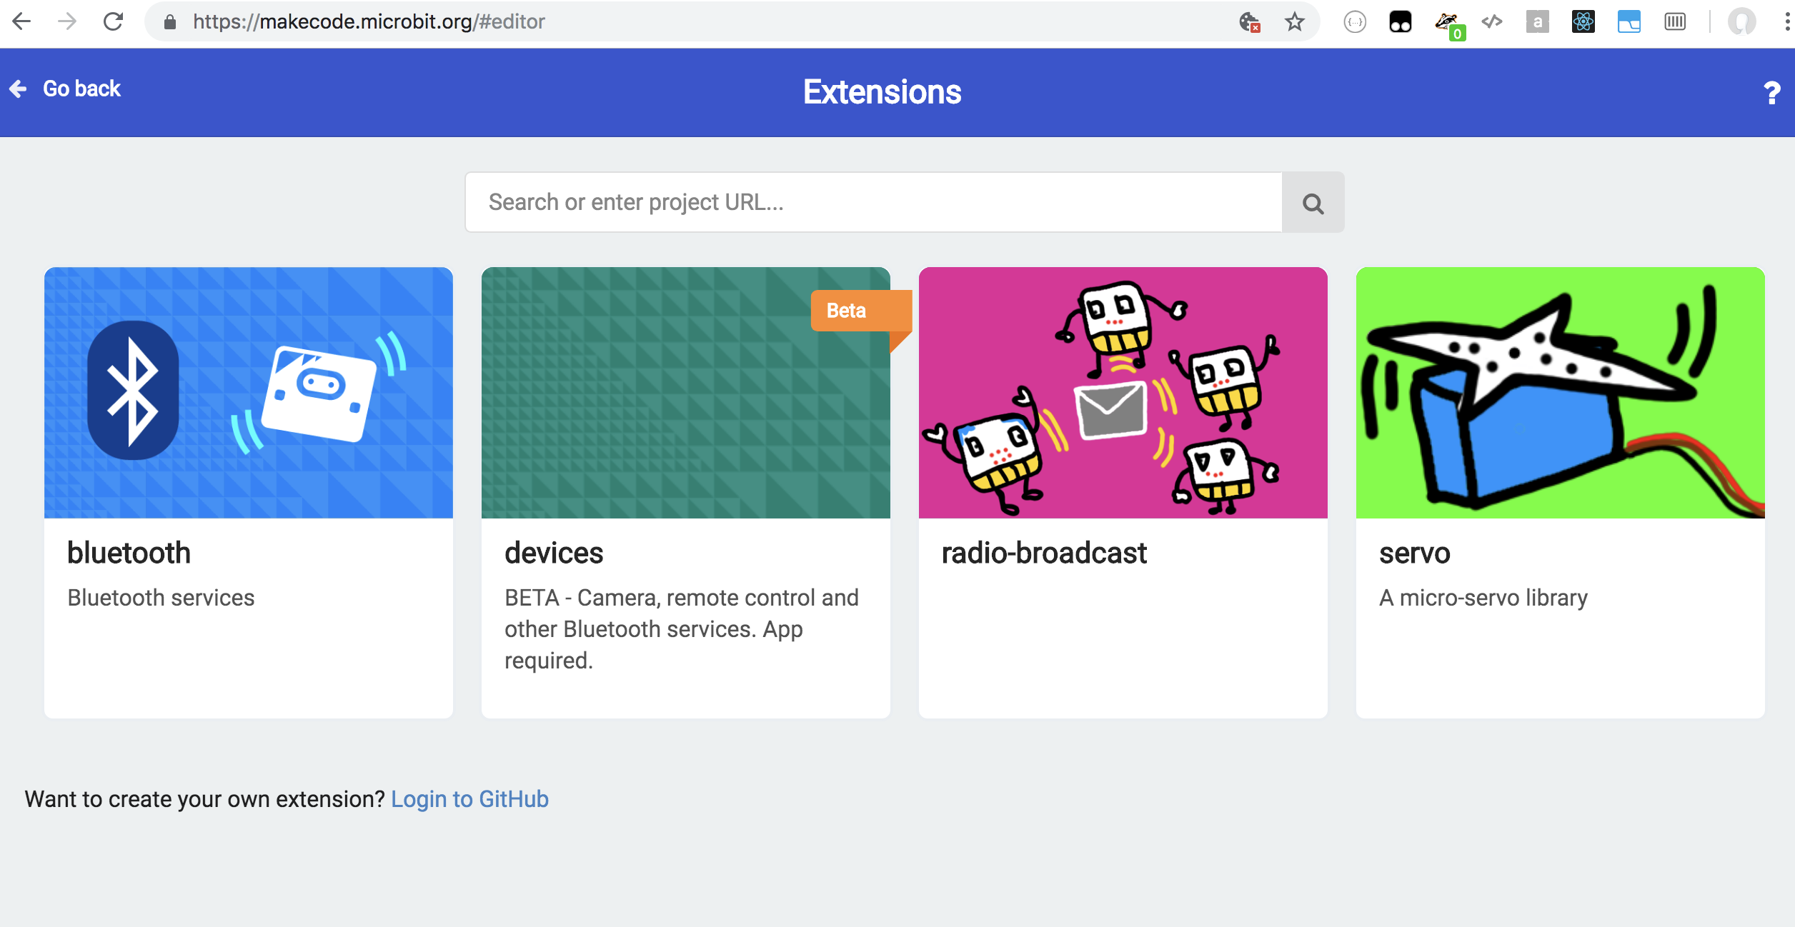
Task: Click the browser profile avatar
Action: pos(1741,22)
